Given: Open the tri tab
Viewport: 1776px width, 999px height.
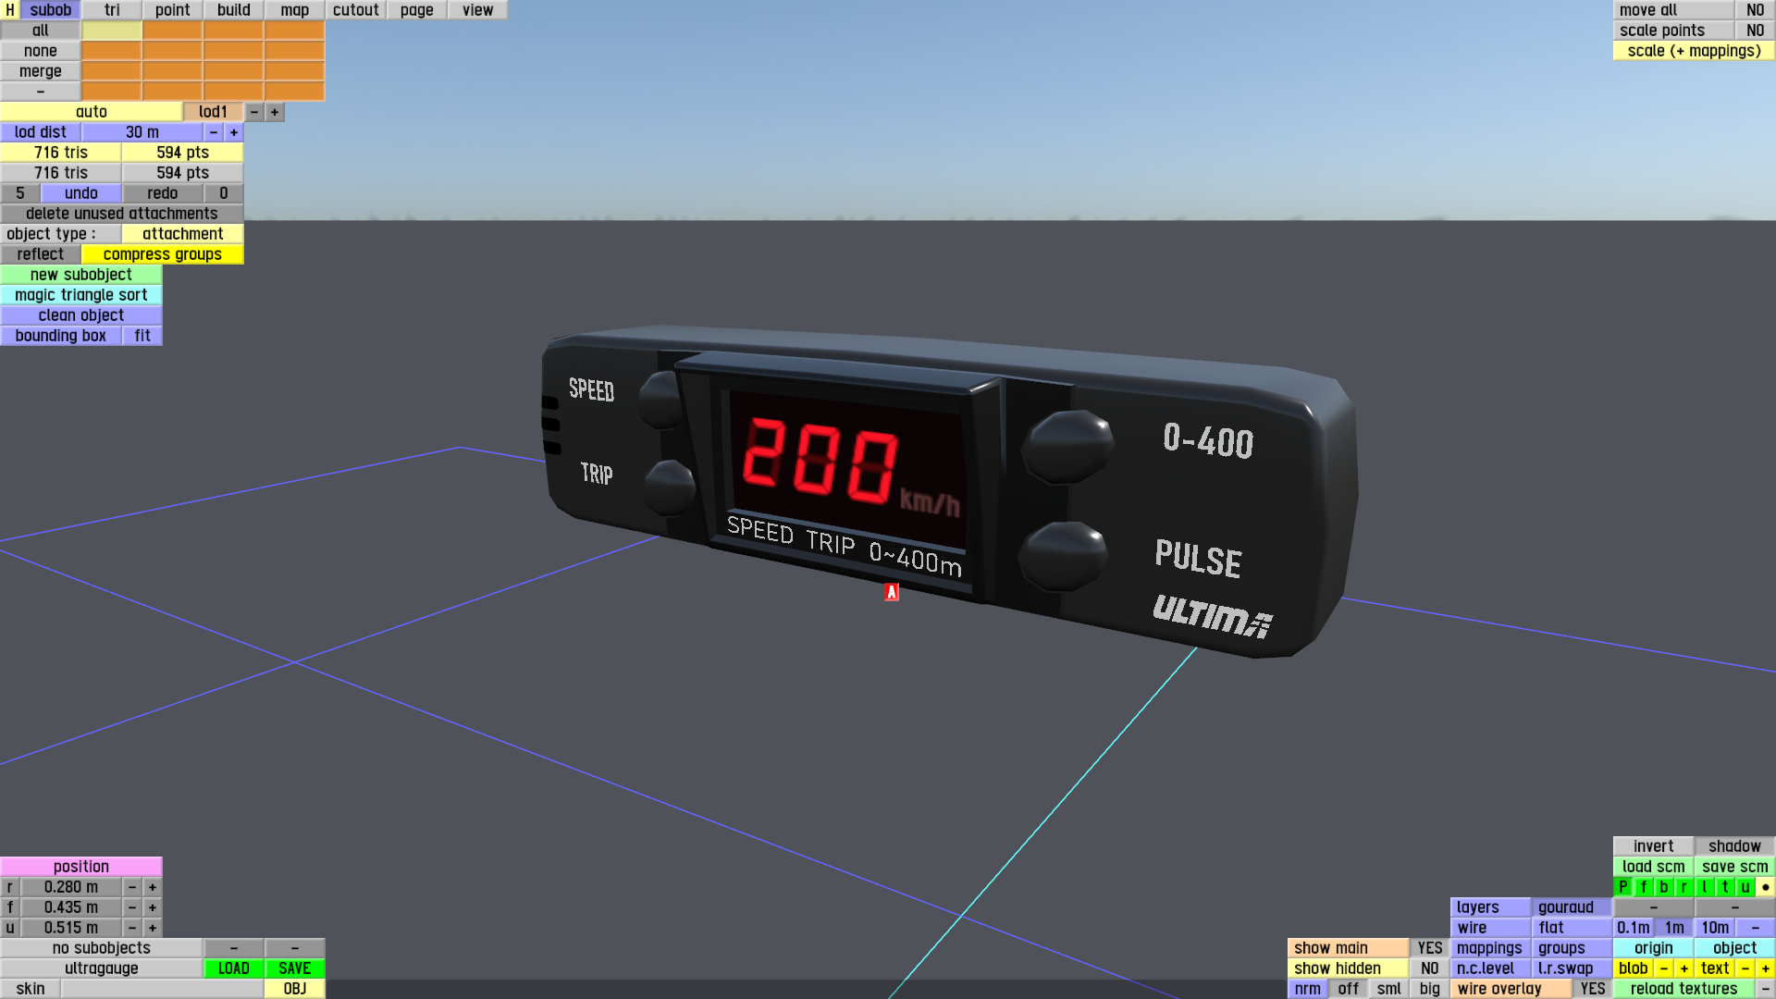Looking at the screenshot, I should click(x=112, y=10).
